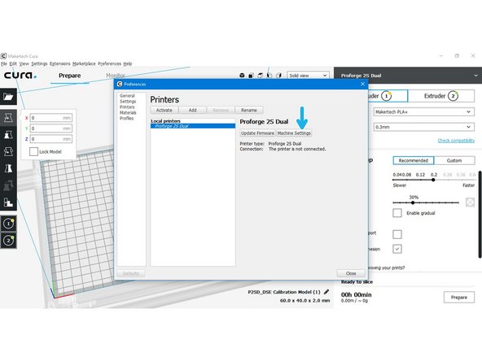Switch print setup to Custom mode
Viewport: 482px width, 361px height.
point(454,160)
